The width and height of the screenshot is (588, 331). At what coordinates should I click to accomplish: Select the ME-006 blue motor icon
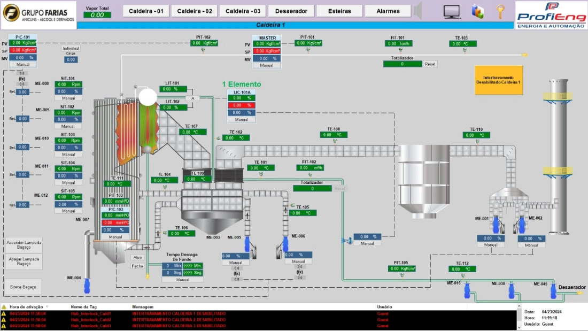coord(286,244)
